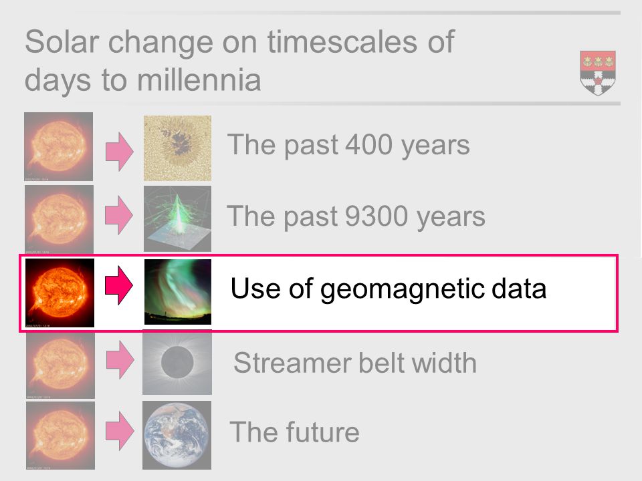Click the aurora borealis picture
Image resolution: width=642 pixels, height=481 pixels.
point(178,292)
